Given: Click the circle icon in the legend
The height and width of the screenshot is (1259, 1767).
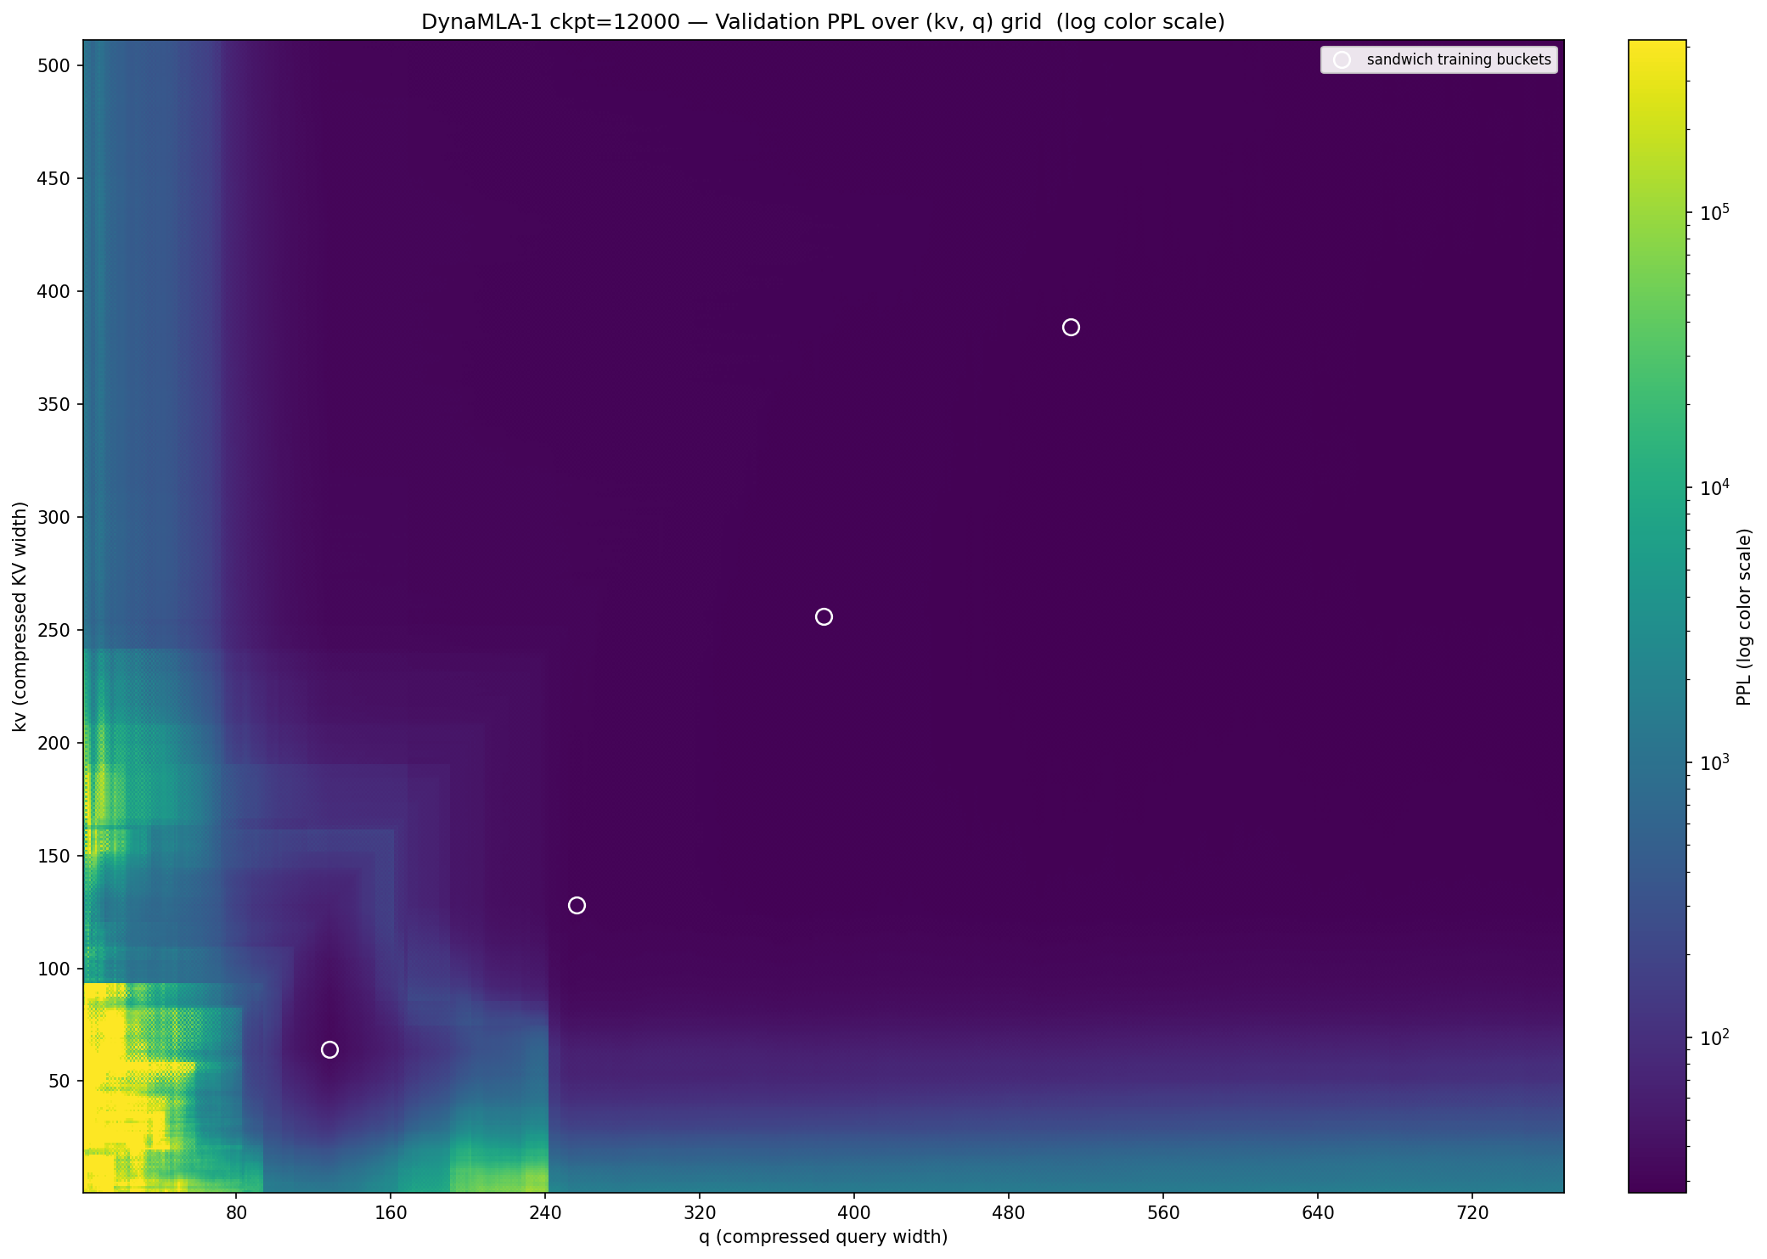Looking at the screenshot, I should point(1342,60).
